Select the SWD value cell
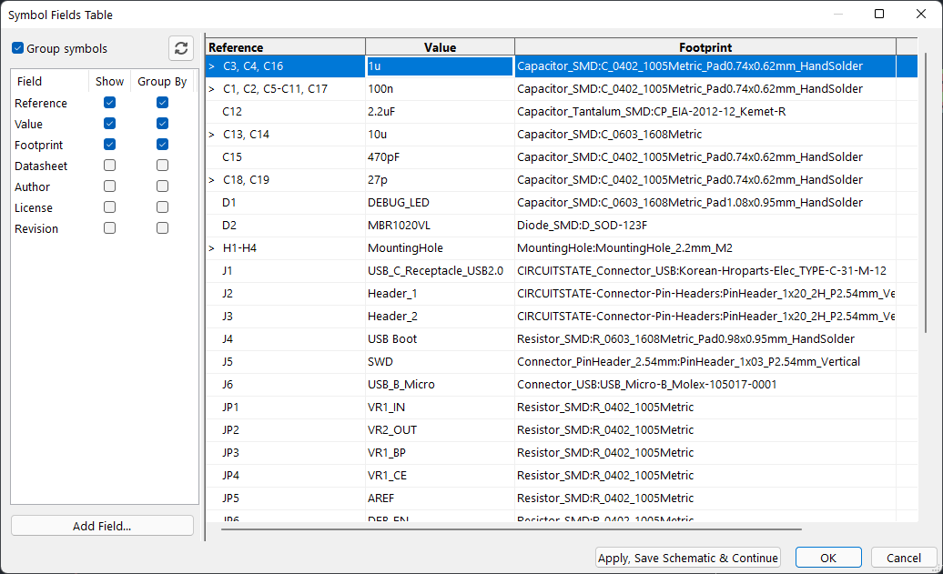This screenshot has width=943, height=574. point(440,362)
